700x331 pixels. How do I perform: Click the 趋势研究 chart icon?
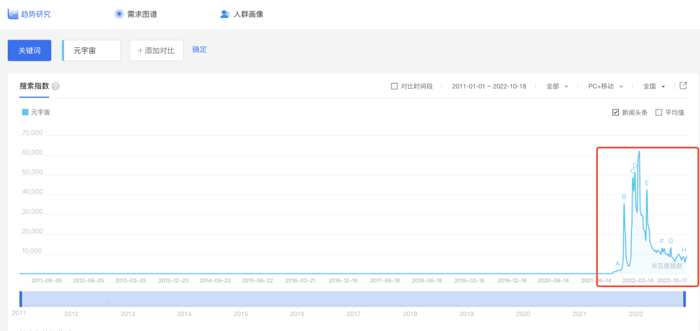point(13,14)
